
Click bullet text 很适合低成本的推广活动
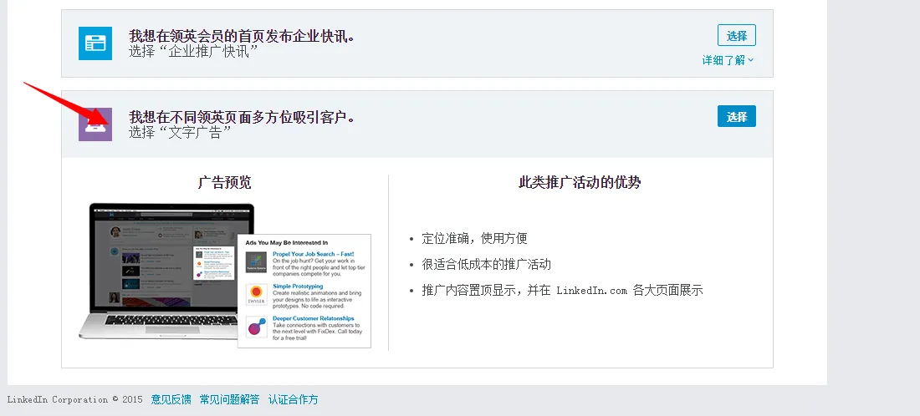[x=487, y=264]
